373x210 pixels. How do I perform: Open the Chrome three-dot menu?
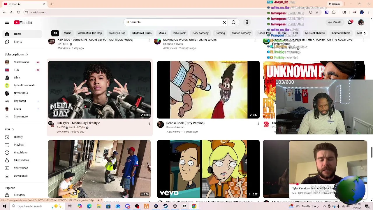369,12
